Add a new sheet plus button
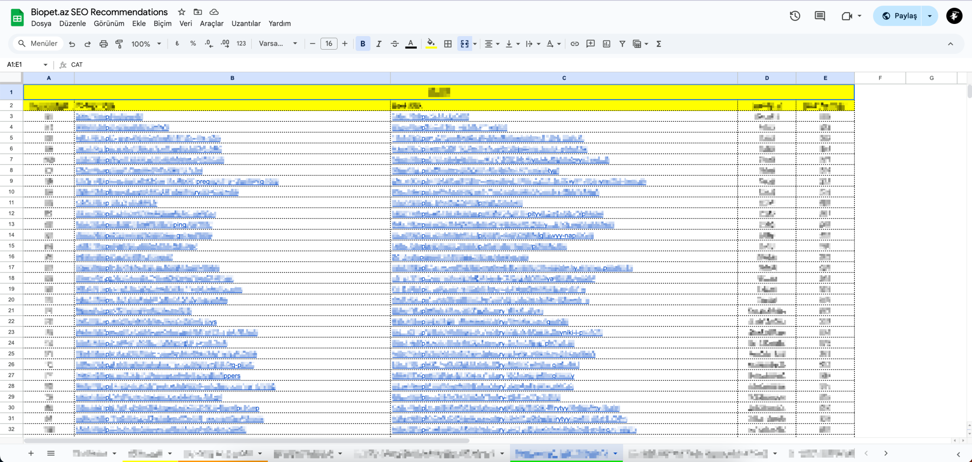The height and width of the screenshot is (462, 972). [31, 453]
